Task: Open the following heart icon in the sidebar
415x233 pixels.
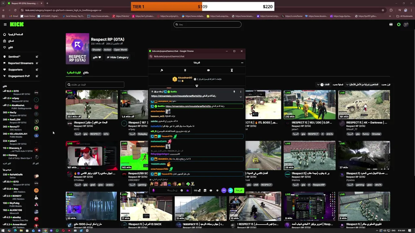Action: (5, 47)
